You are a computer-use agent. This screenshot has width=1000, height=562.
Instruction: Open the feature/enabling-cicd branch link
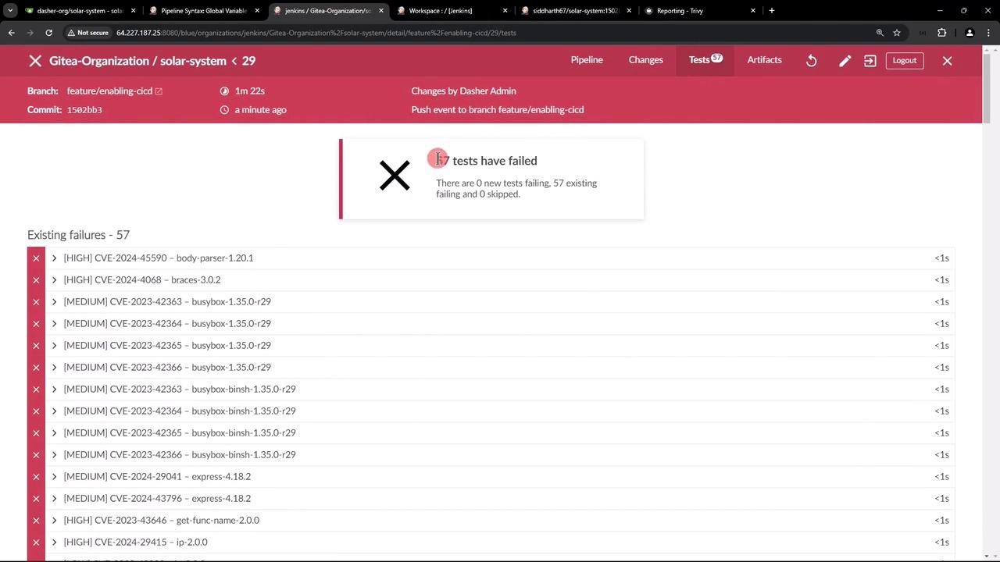[109, 91]
